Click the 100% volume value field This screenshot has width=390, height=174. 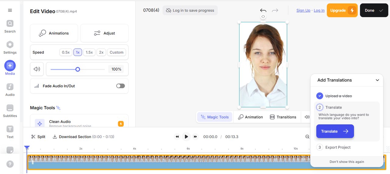116,69
